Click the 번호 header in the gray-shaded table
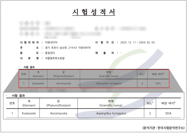187x133 pixels. tap(24, 74)
